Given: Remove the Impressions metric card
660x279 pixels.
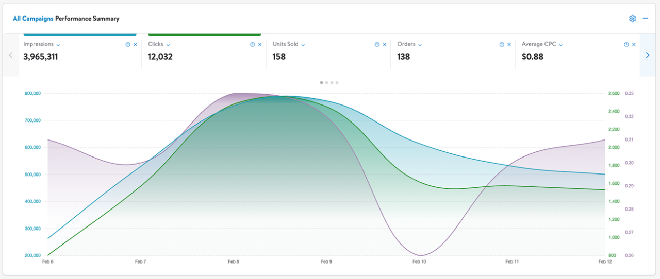Looking at the screenshot, I should [136, 45].
